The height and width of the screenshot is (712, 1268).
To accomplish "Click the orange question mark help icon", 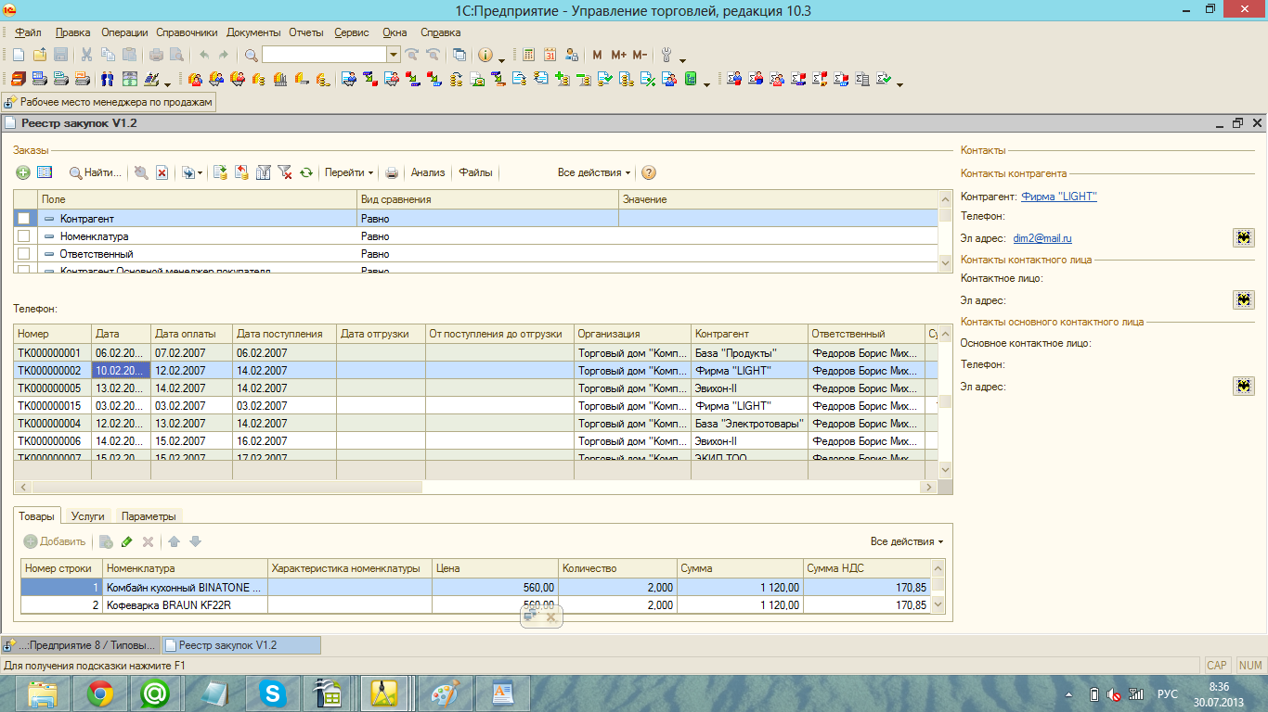I will 649,172.
